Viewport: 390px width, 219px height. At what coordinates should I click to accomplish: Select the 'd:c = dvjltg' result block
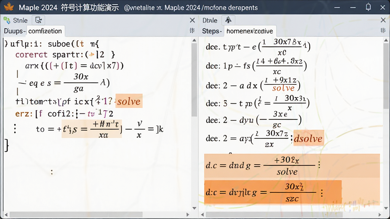click(x=273, y=192)
